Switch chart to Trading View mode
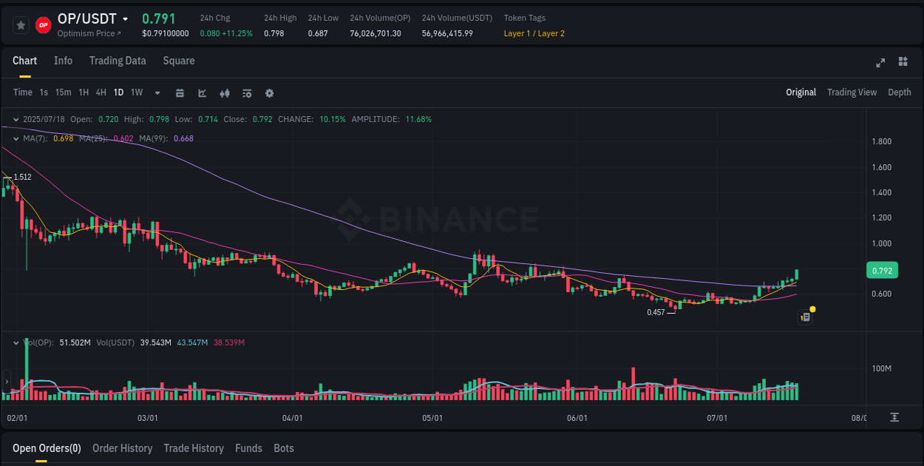Screen dimensions: 924x466 pyautogui.click(x=852, y=92)
